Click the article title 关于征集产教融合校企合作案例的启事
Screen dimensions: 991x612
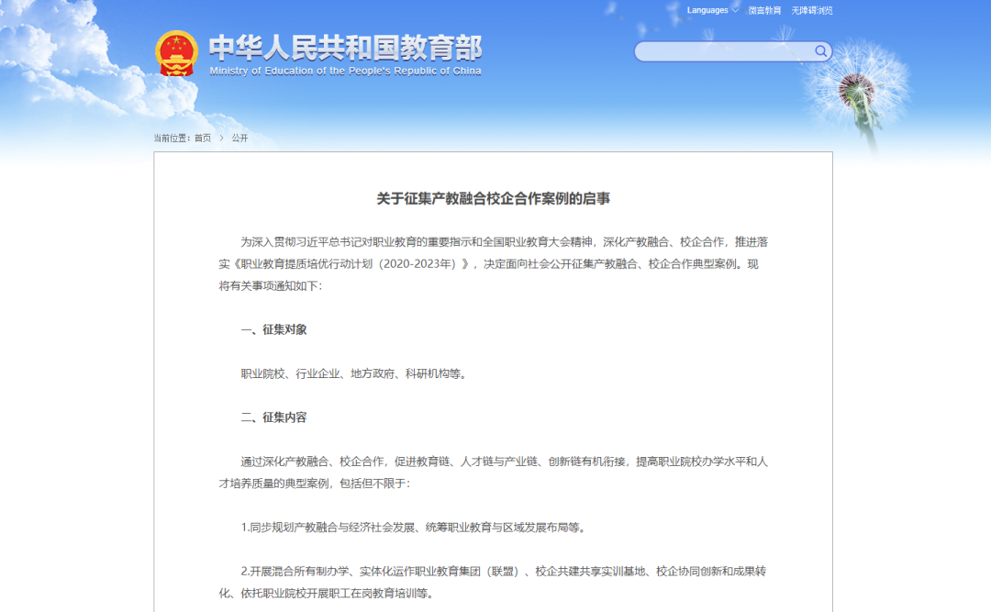493,198
